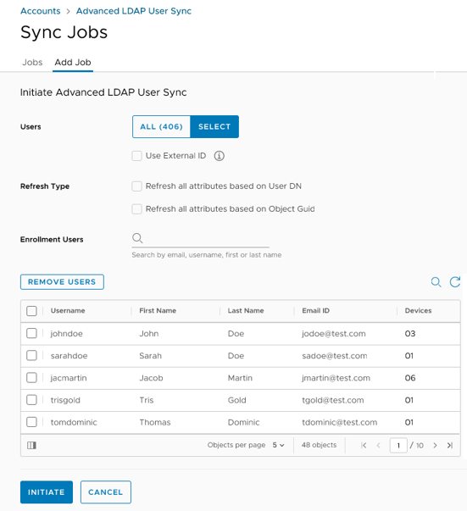Select the johndoe row checkbox
This screenshot has height=511, width=467.
[31, 333]
